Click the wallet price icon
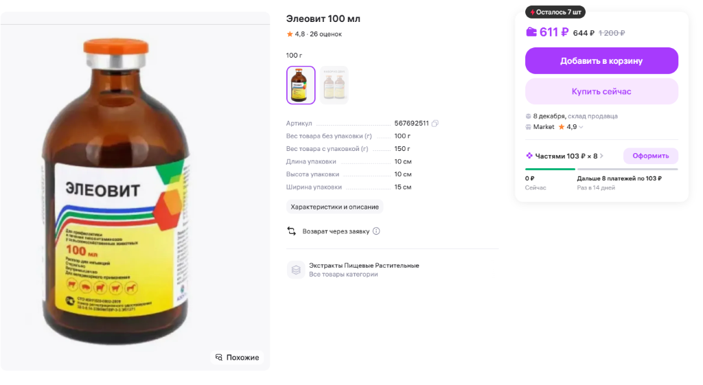This screenshot has height=385, width=703. pyautogui.click(x=531, y=32)
